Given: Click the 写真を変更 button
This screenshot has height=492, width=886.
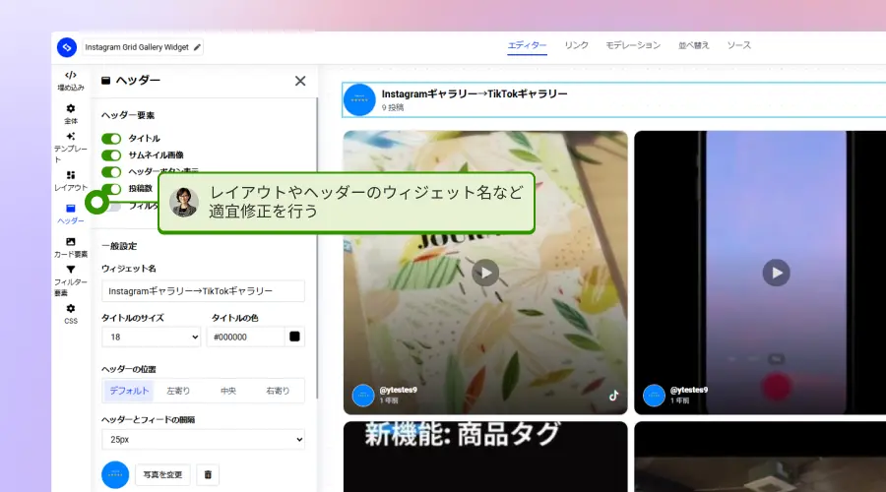Looking at the screenshot, I should click(x=162, y=475).
